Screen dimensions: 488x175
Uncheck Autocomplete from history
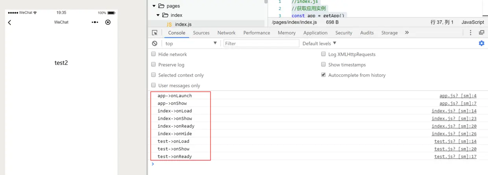pos(323,75)
